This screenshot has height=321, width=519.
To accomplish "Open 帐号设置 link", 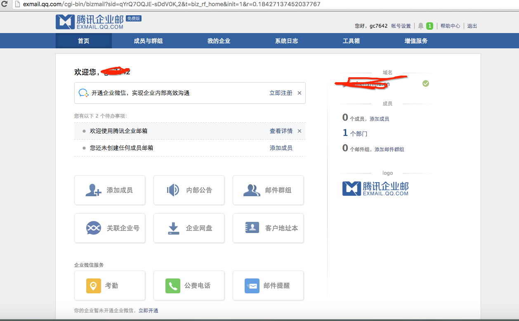I will [x=401, y=26].
